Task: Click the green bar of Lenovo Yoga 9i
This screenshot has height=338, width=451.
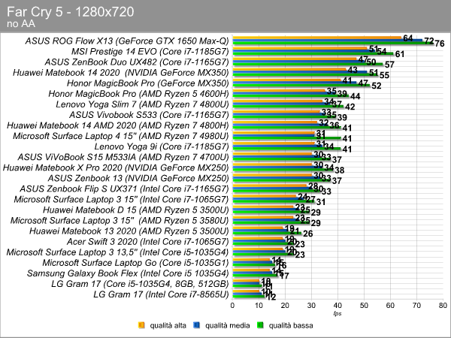Action: pos(286,149)
